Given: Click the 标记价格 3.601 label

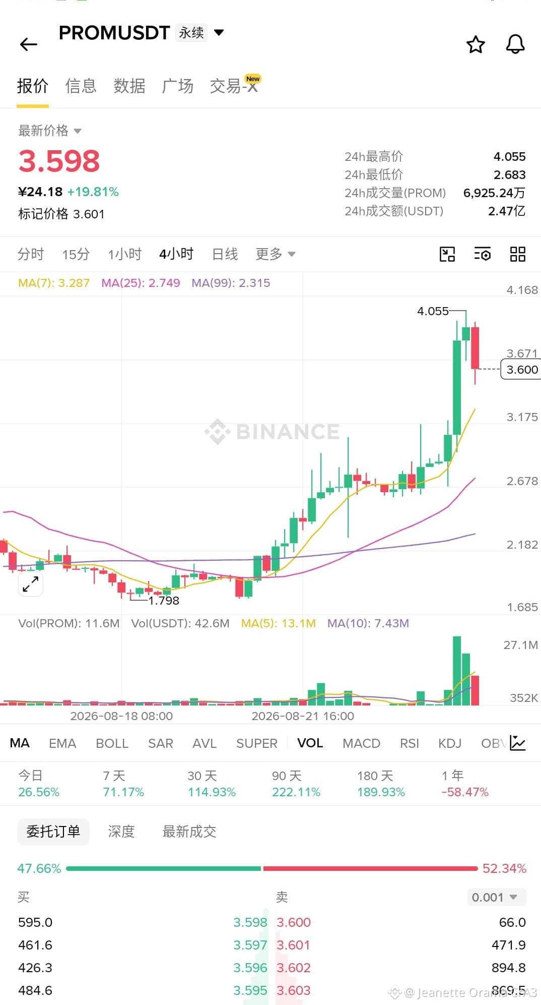Looking at the screenshot, I should click(x=61, y=214).
